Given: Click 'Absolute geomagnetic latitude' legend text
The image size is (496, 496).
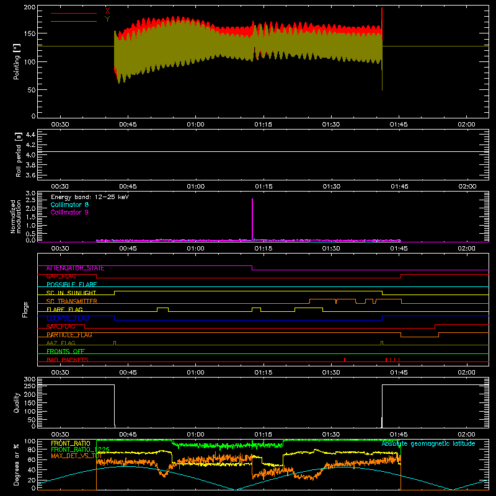Looking at the screenshot, I should coord(428,443).
